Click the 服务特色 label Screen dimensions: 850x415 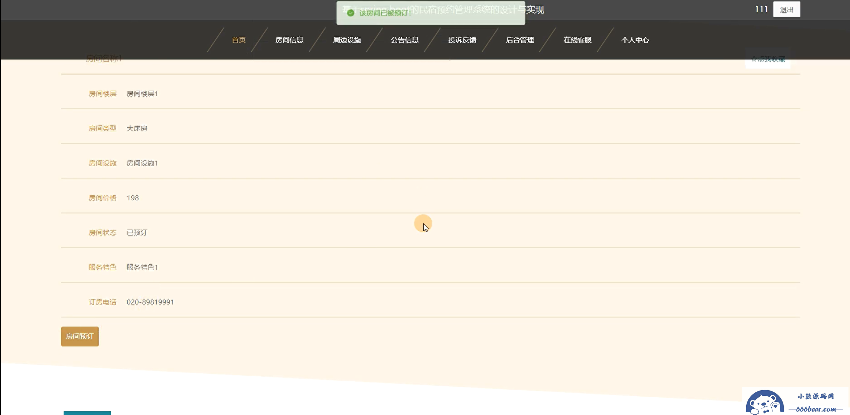click(103, 267)
